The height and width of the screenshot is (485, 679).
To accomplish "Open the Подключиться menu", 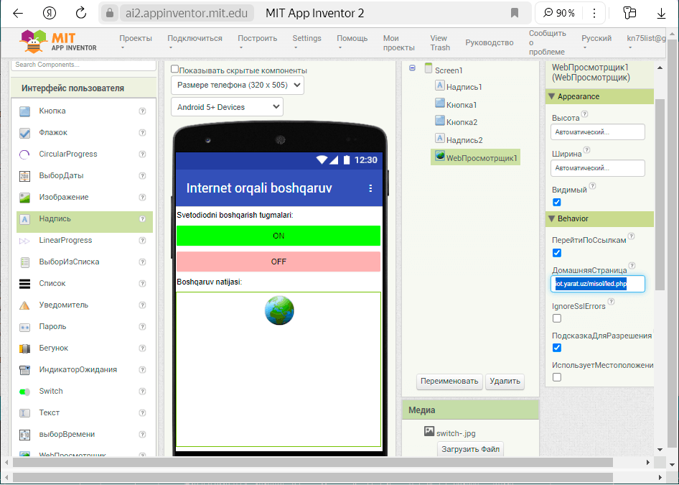I will point(195,42).
